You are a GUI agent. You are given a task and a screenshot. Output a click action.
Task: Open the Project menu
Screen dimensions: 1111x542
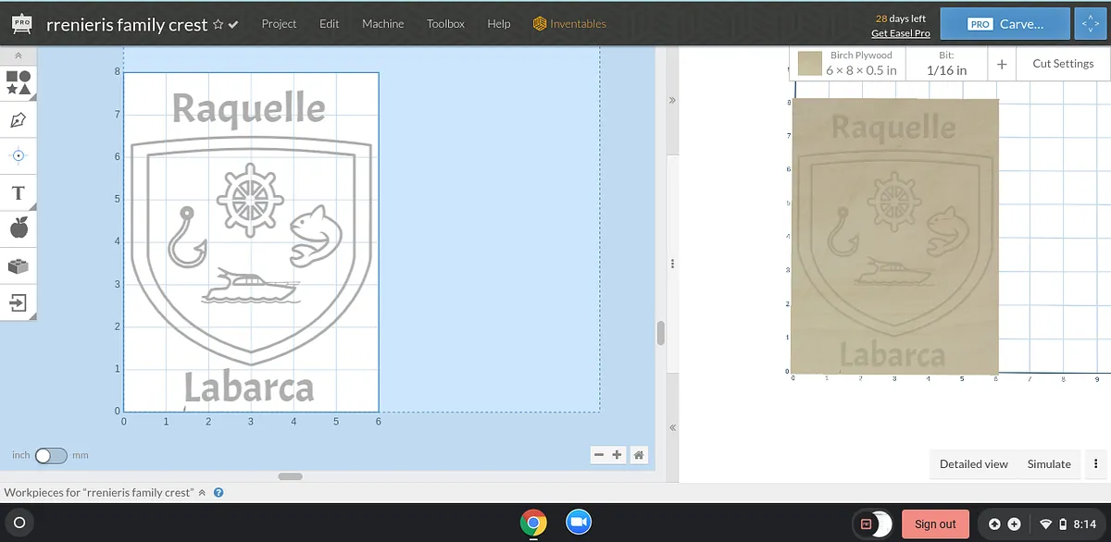[279, 24]
